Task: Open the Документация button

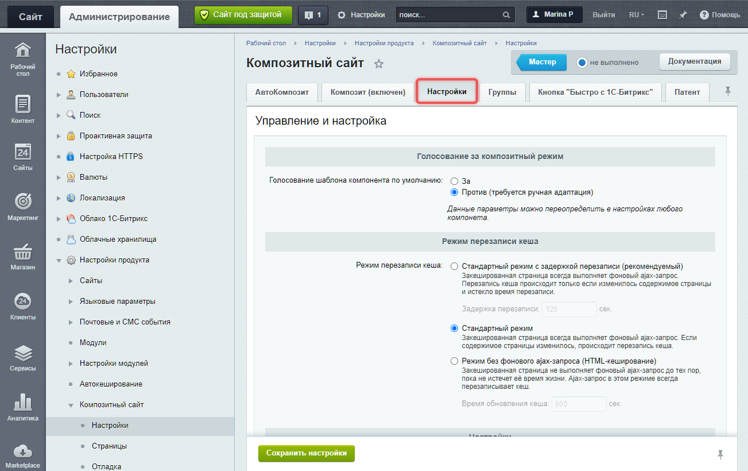Action: (x=694, y=62)
